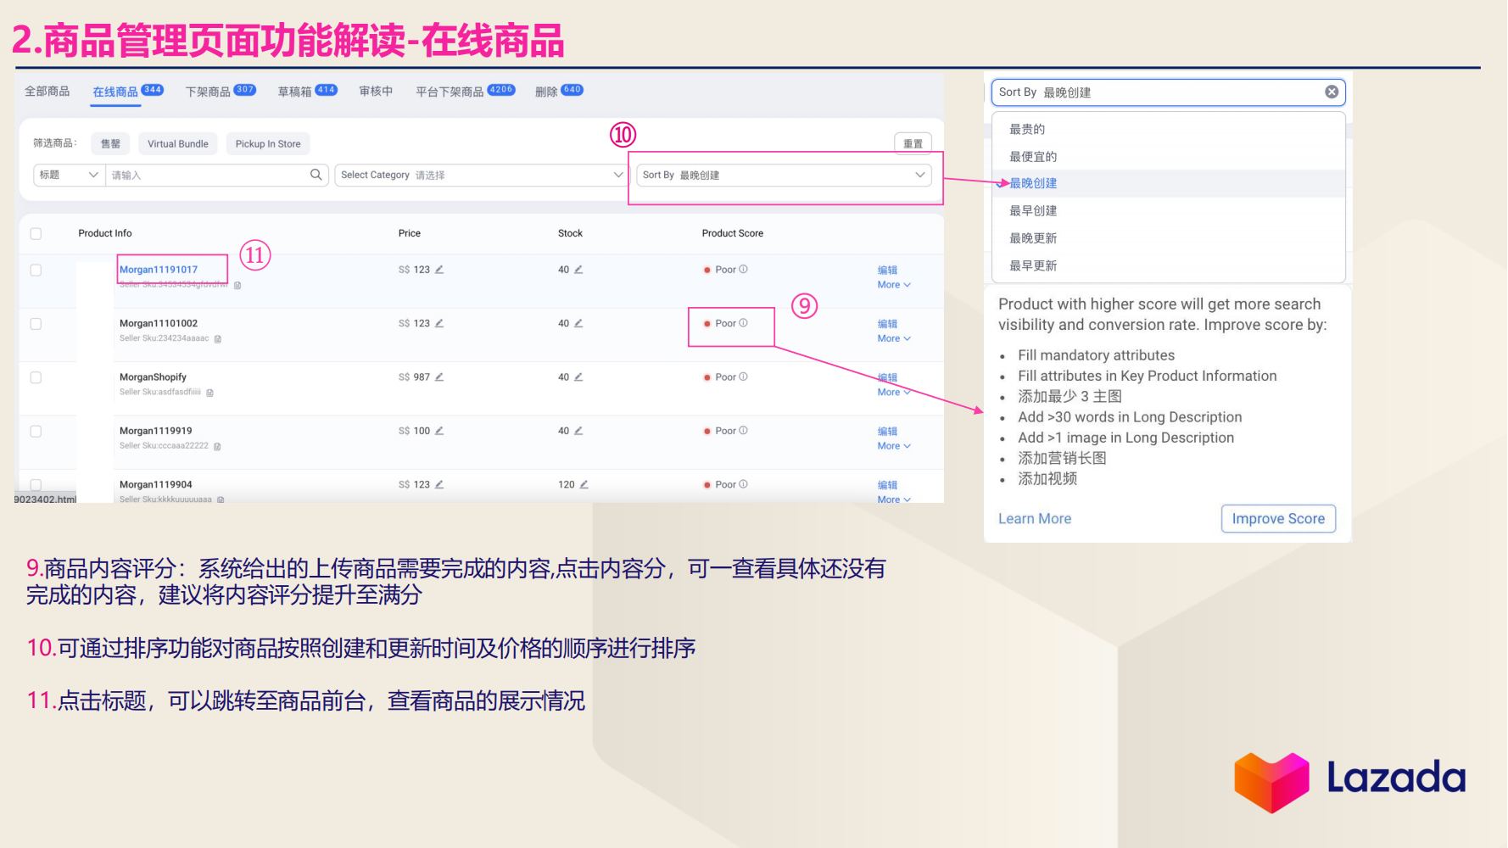The width and height of the screenshot is (1508, 848).
Task: Click the Lazada logo
Action: (1349, 778)
